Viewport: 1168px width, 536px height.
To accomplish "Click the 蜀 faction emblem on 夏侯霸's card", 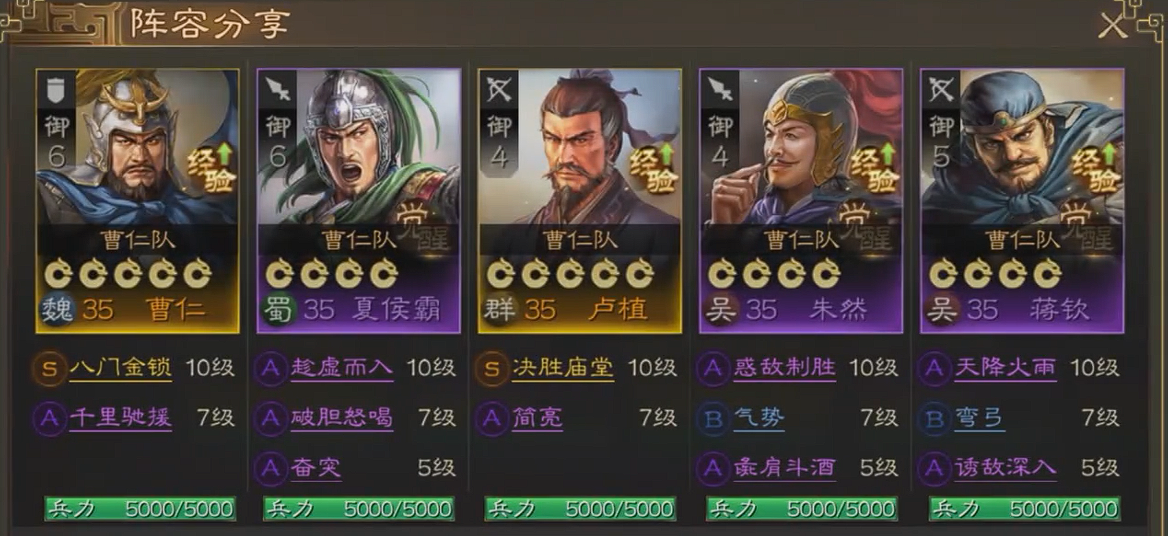I will (278, 309).
